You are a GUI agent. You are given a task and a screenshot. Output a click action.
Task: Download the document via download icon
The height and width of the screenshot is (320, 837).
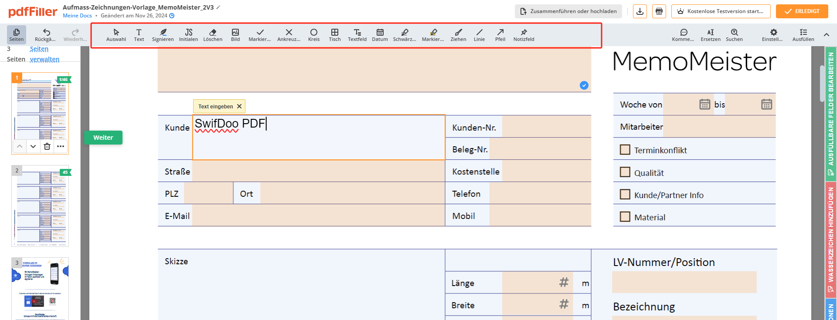640,11
